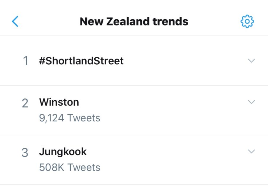
Task: Open the #ShortlandStreet hashtag trend
Action: tap(82, 61)
